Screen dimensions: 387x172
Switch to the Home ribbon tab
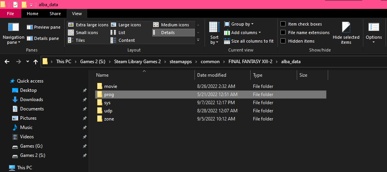pos(33,14)
